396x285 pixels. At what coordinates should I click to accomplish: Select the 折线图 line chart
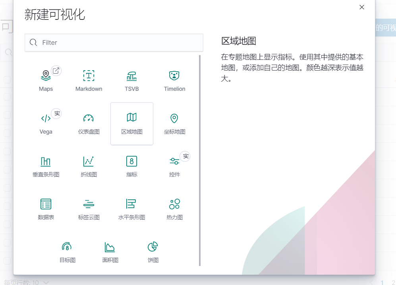tap(89, 166)
